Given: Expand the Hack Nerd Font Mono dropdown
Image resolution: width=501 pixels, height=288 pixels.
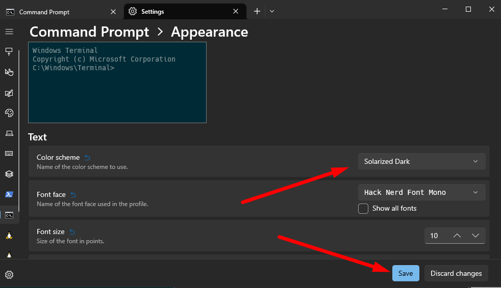Looking at the screenshot, I should pyautogui.click(x=421, y=192).
